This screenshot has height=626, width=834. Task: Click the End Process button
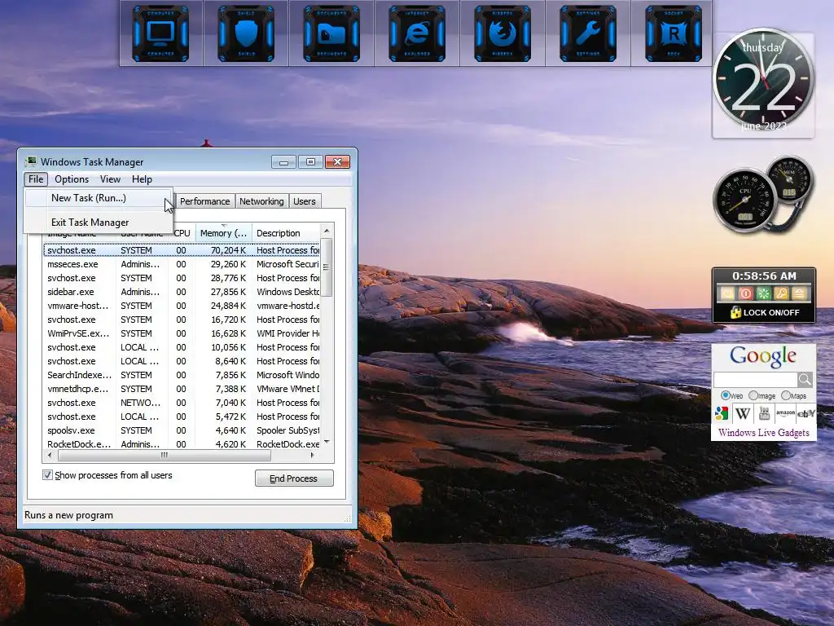[x=293, y=478]
